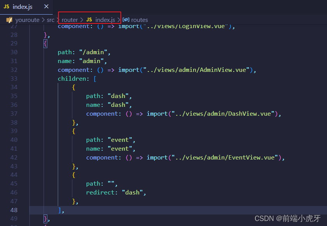Image resolution: width=327 pixels, height=226 pixels.
Task: Click line number 33 in the gutter
Action: [x=14, y=79]
